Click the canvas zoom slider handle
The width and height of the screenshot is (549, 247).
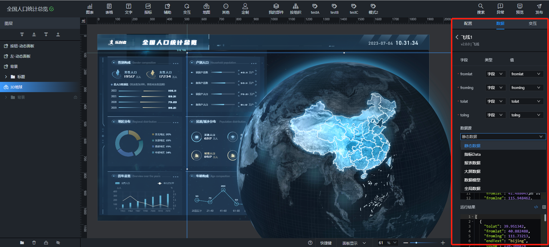point(416,243)
